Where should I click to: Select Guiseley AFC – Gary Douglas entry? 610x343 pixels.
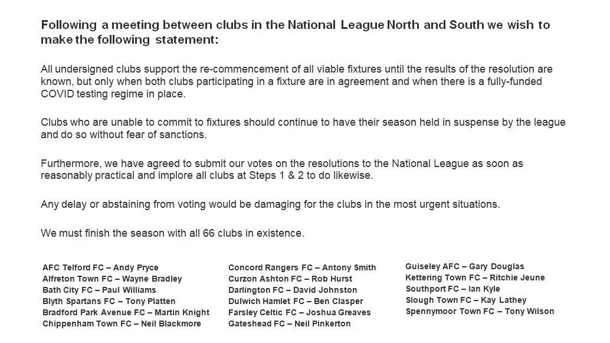(465, 267)
